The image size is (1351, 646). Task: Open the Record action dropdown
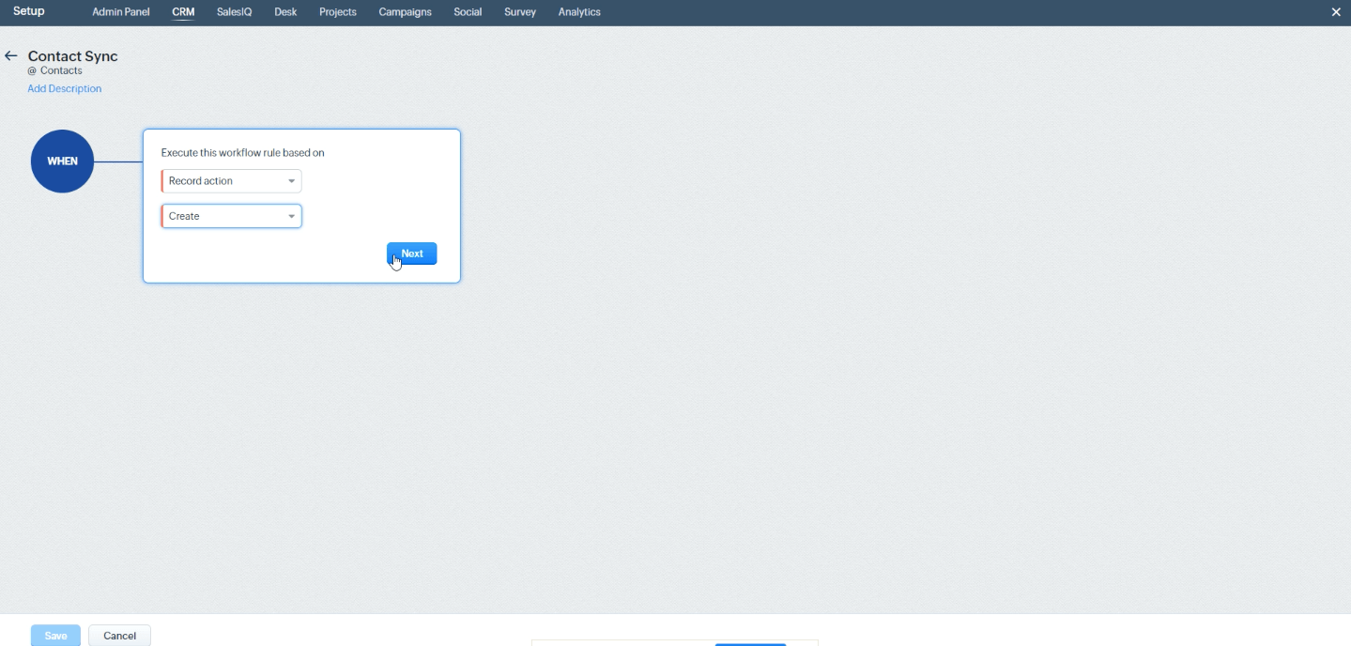pyautogui.click(x=231, y=180)
